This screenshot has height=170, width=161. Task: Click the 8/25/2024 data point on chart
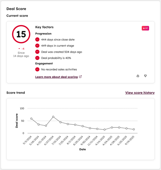(x=83, y=126)
